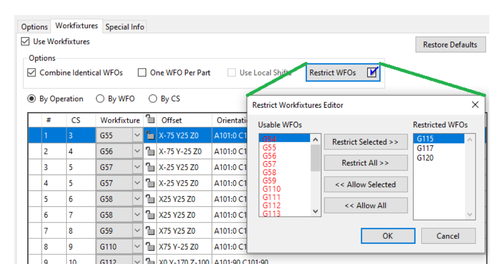Select G111 in Usable WFOs list

tap(285, 197)
